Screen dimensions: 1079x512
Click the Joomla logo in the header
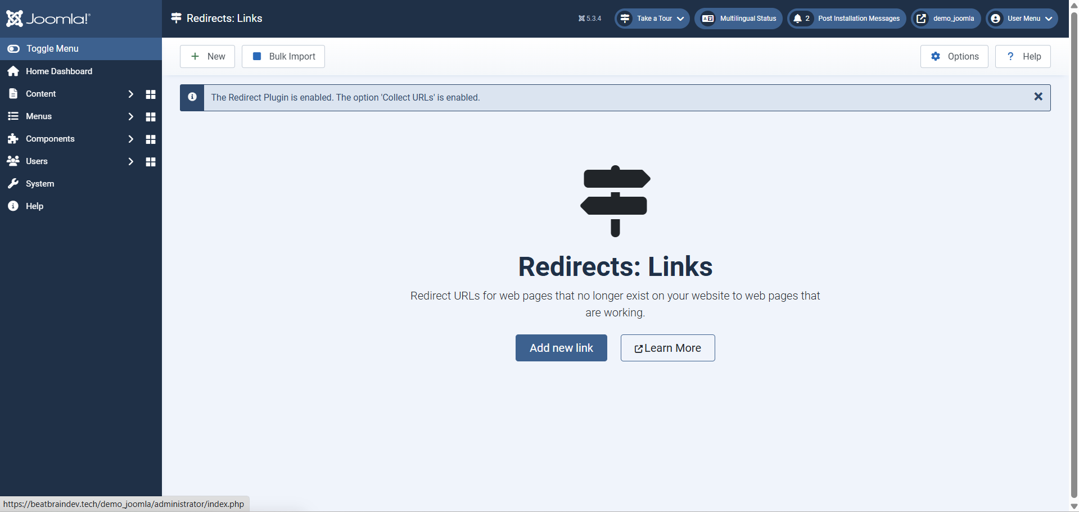[x=48, y=19]
